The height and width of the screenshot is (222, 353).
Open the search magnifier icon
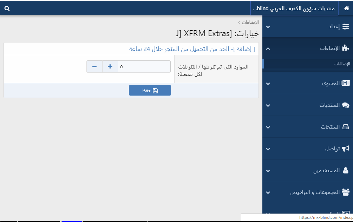(7, 8)
